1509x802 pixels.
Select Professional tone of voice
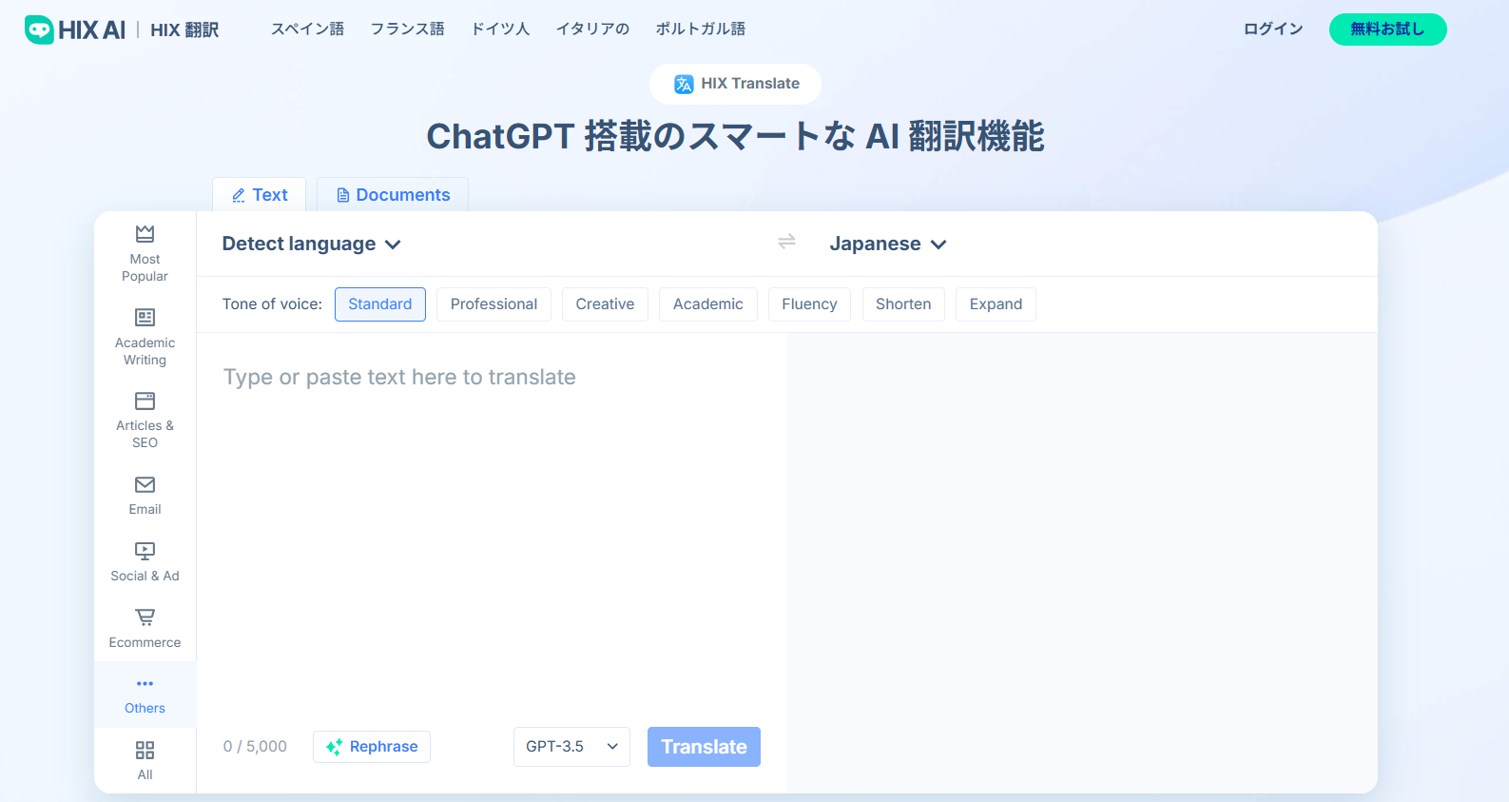[x=493, y=304]
